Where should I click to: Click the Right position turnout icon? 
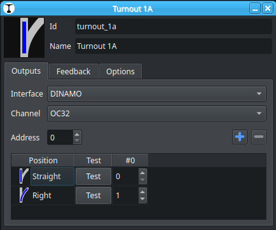(x=24, y=195)
